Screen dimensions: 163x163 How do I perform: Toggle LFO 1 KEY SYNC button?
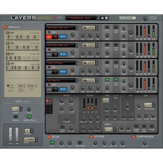pos(144,126)
